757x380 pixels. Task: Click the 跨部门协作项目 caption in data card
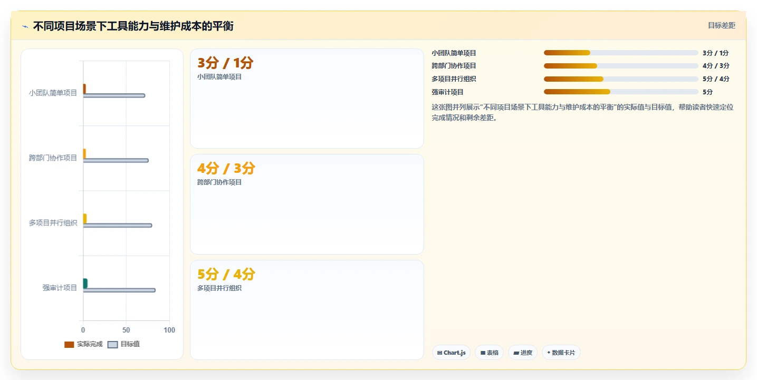click(x=219, y=182)
